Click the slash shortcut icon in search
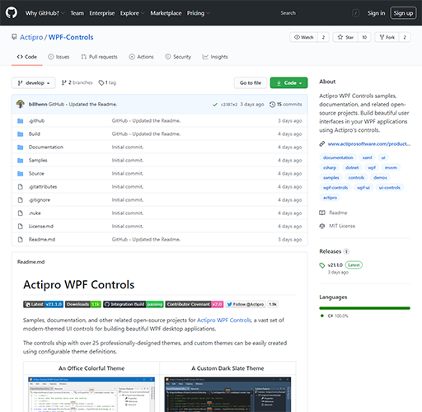Image resolution: width=422 pixels, height=412 pixels. (x=356, y=13)
